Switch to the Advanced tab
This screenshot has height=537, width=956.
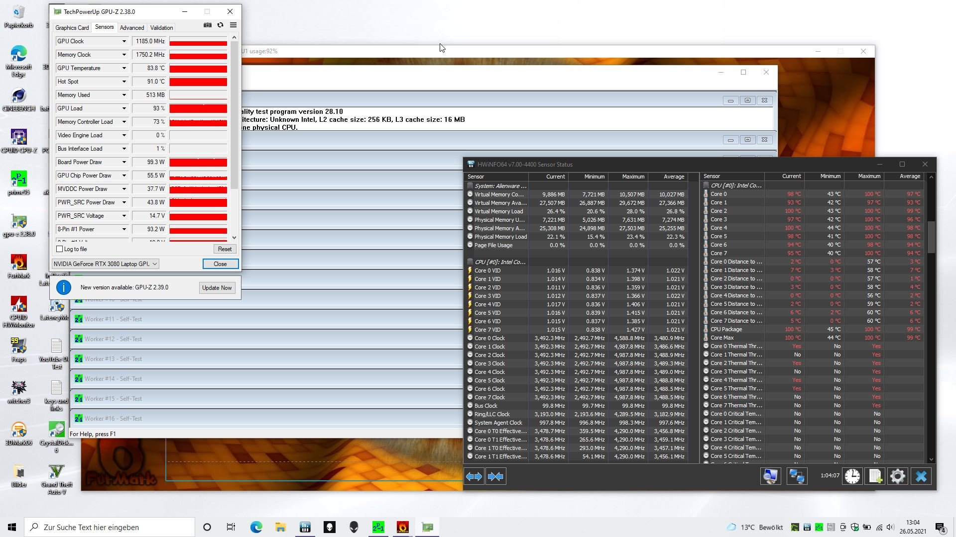(132, 28)
